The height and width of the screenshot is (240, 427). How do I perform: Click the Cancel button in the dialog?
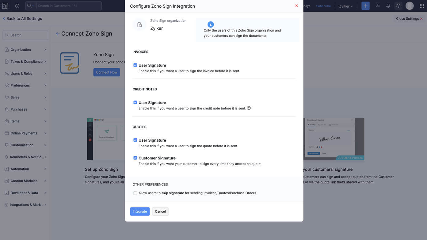tap(160, 211)
